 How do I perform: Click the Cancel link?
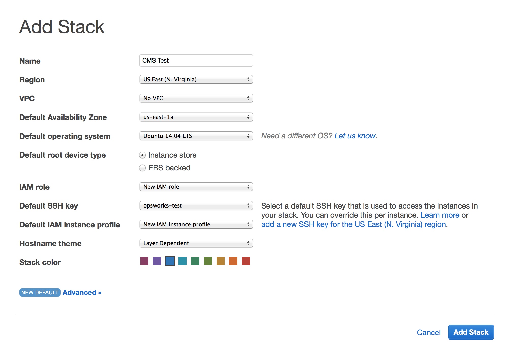pos(429,332)
